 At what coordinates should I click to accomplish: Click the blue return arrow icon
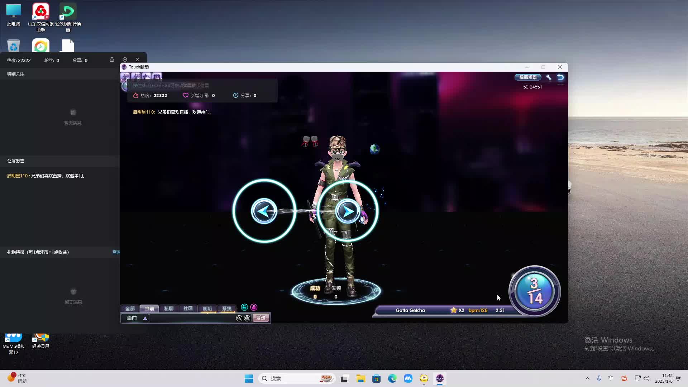[560, 77]
